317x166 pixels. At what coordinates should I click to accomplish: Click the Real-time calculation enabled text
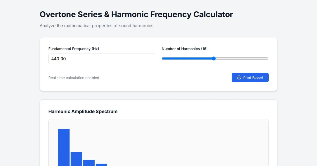tap(74, 78)
